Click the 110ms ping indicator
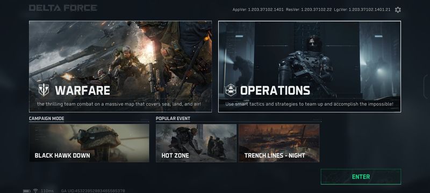Viewport: 430px width, 193px height. [x=47, y=191]
